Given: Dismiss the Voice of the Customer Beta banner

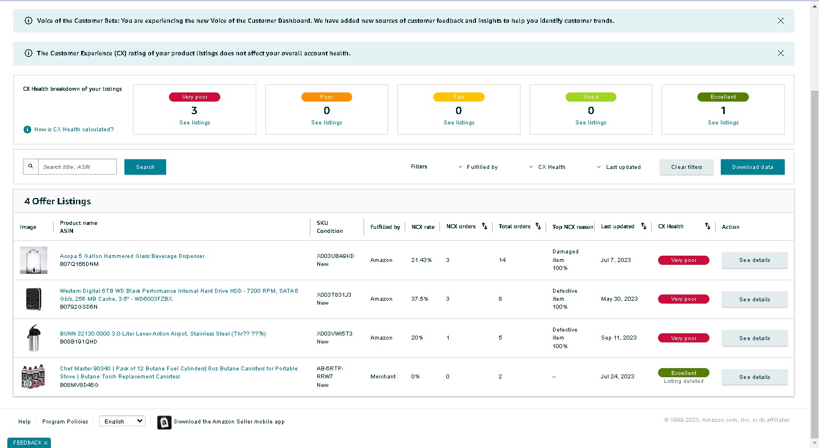Looking at the screenshot, I should tap(781, 21).
